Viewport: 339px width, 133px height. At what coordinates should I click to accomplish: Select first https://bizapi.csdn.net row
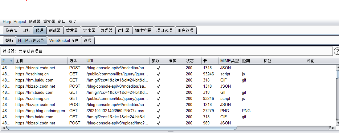coord(168,68)
